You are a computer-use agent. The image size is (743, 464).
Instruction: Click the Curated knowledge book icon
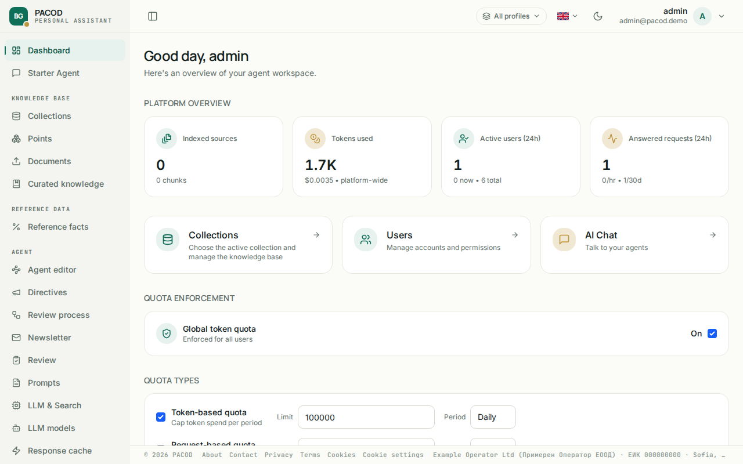tap(16, 184)
